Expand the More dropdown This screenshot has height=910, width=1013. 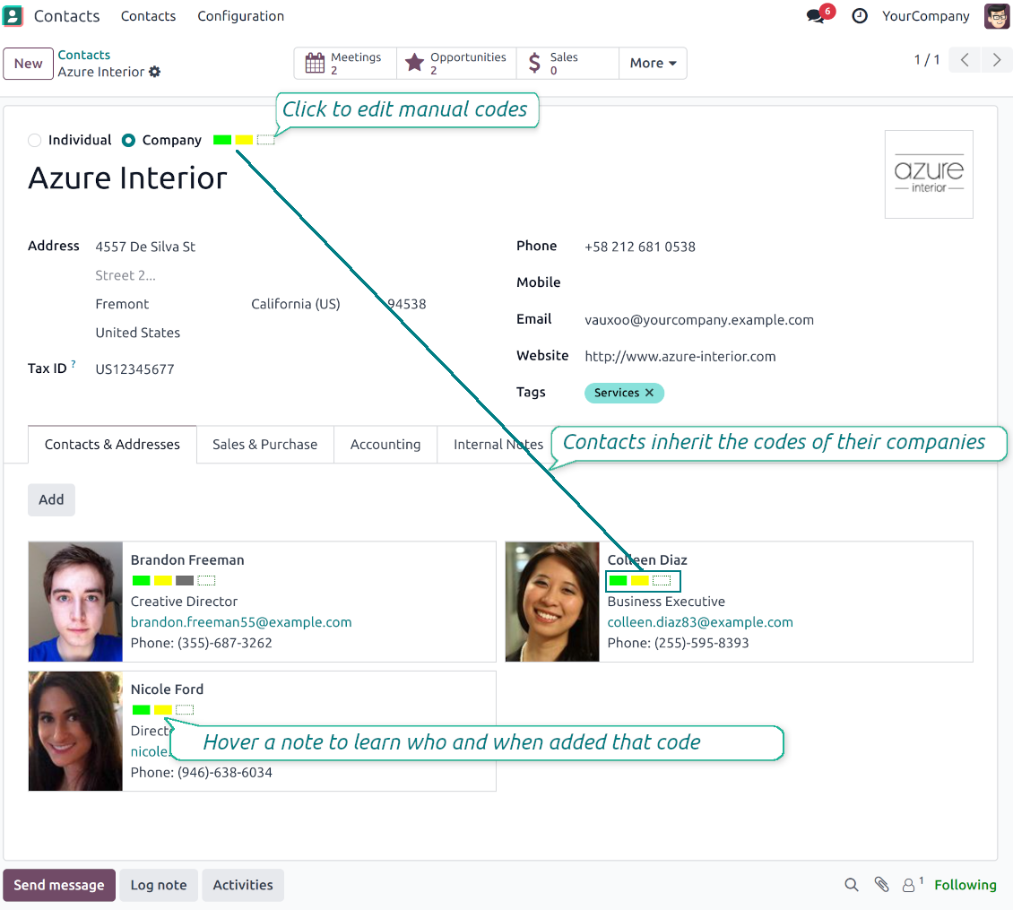(653, 64)
